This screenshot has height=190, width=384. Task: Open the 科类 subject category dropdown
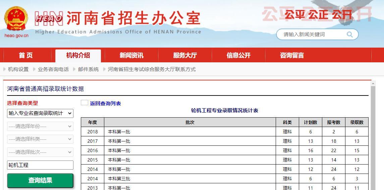tap(40, 139)
